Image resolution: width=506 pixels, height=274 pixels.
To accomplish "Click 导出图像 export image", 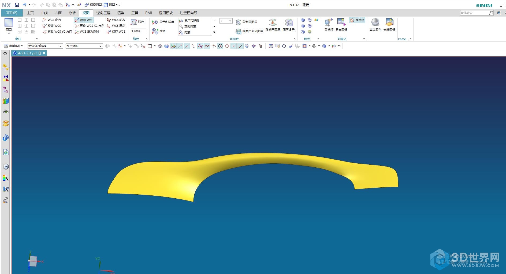I will tap(341, 25).
